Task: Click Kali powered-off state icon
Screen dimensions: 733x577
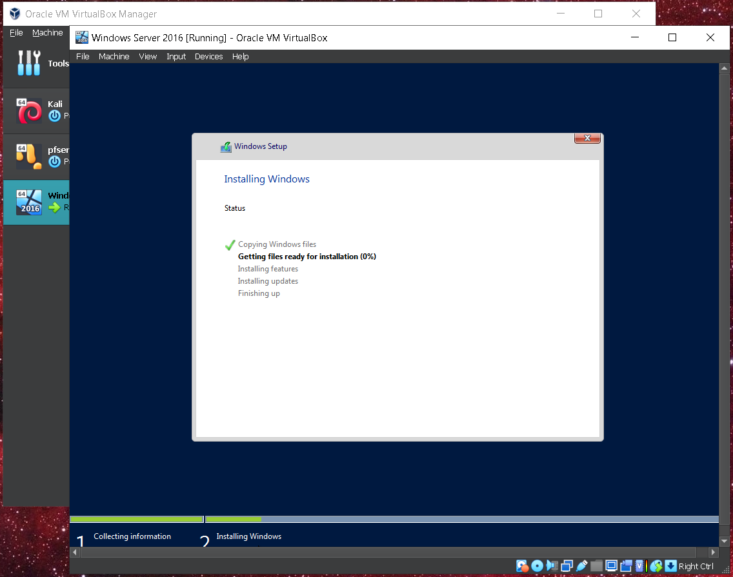Action: coord(55,115)
